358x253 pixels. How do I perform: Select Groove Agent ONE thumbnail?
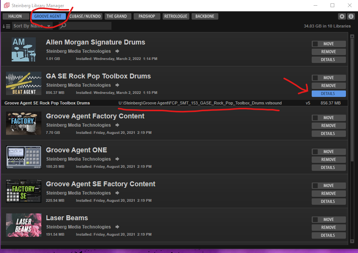[x=24, y=157]
